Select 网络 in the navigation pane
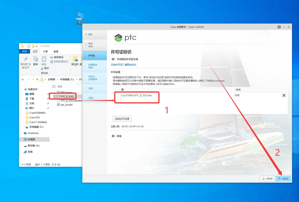The image size is (299, 202). 30,152
